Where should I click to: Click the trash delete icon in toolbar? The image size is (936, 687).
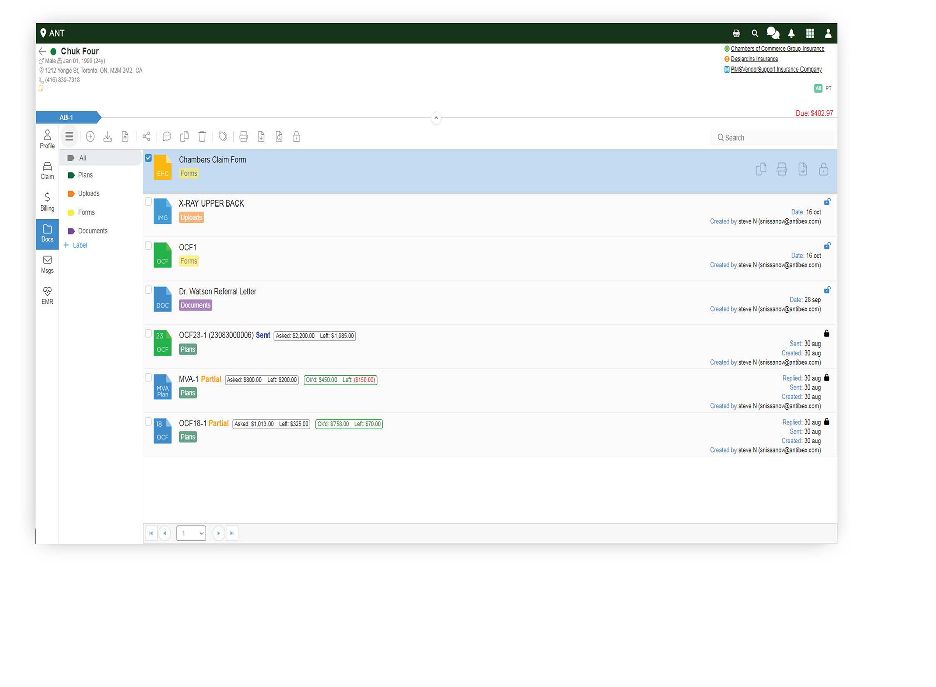[202, 136]
